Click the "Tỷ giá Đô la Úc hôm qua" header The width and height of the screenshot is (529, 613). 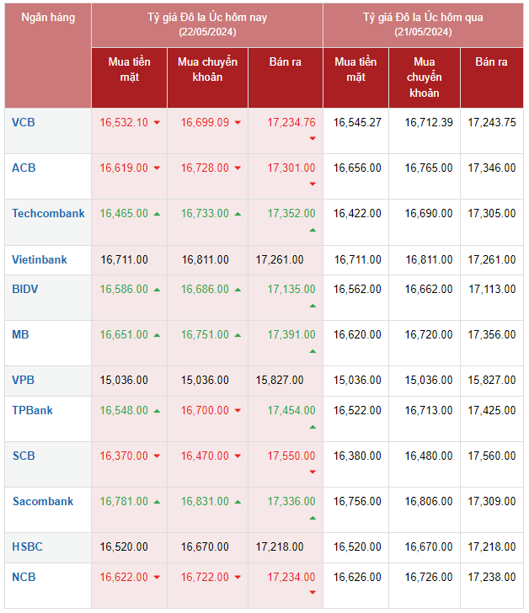(x=423, y=24)
